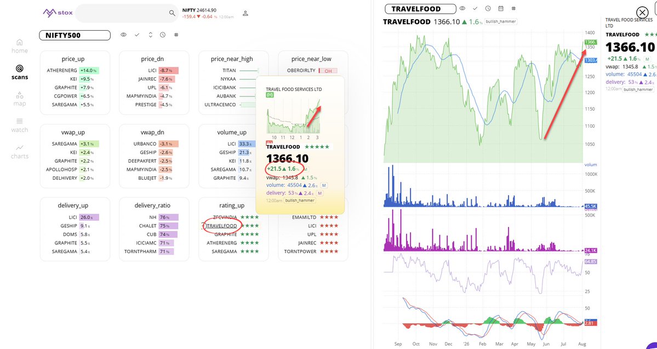The height and width of the screenshot is (349, 657).
Task: Toggle the eye icon in TRAVELFOOD chart toolbar
Action: 462,8
